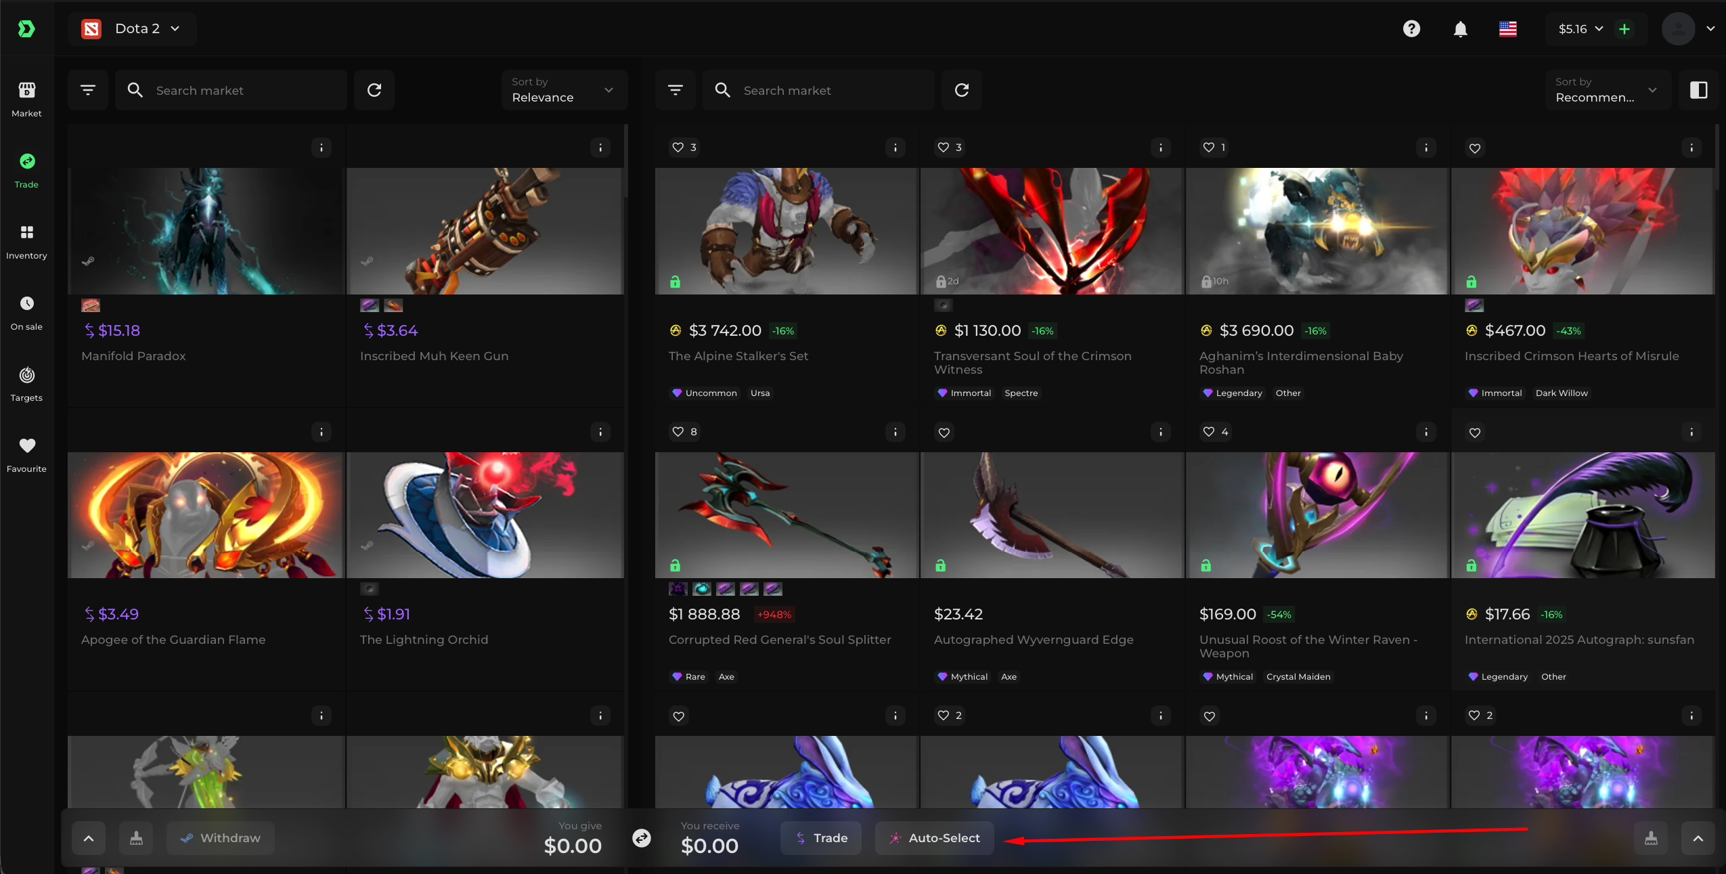1726x874 pixels.
Task: Open On sale from the sidebar
Action: point(26,312)
